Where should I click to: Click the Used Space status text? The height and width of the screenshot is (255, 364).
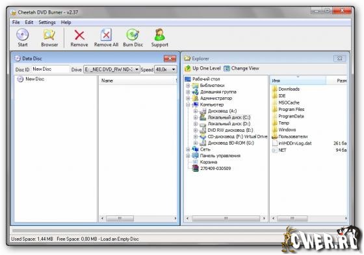click(x=32, y=239)
